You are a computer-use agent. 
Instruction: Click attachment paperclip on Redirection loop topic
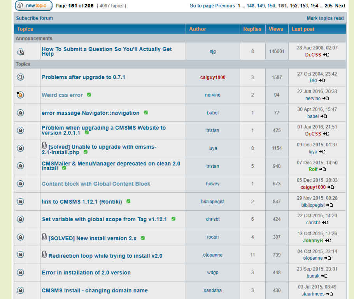44,255
